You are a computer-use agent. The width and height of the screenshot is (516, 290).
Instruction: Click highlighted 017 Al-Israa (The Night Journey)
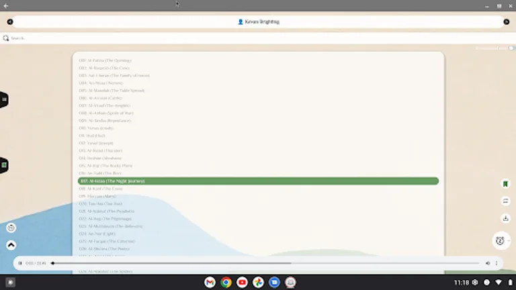tap(258, 181)
